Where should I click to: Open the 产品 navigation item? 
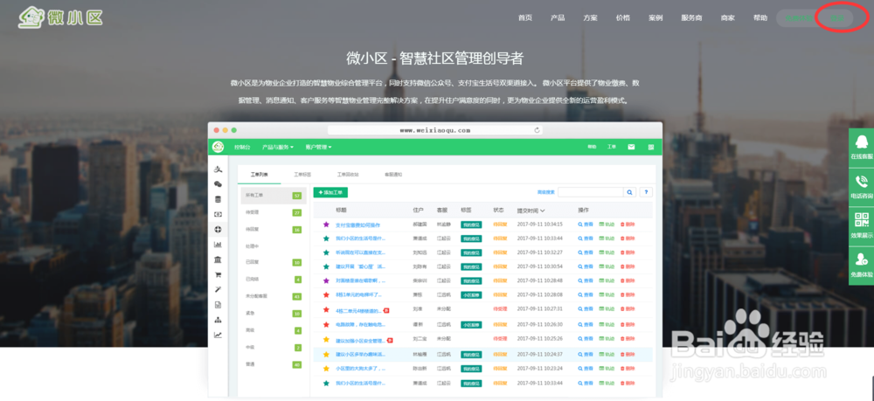(x=558, y=17)
